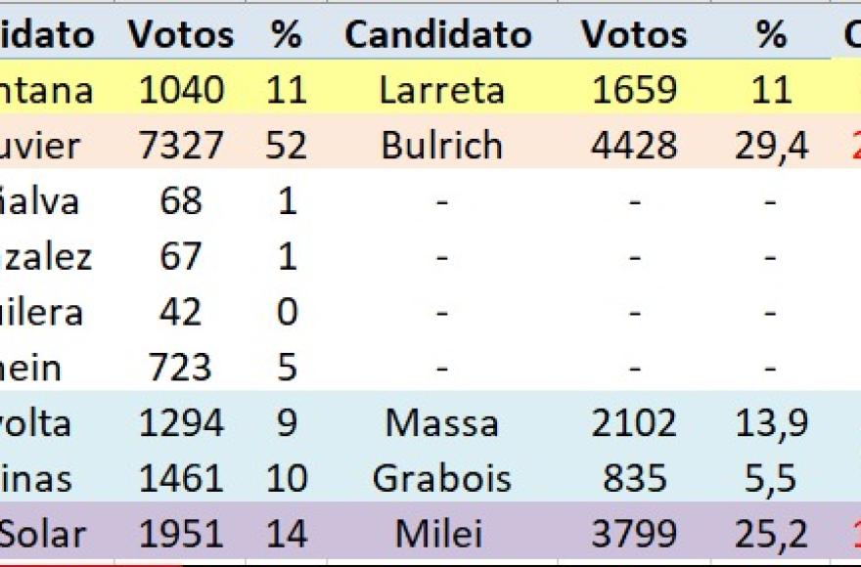This screenshot has width=861, height=567.
Task: Select the 1951 votes cell
Action: (x=181, y=533)
